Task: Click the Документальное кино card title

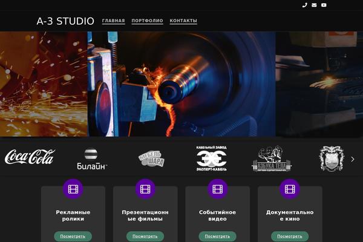Action: 290,215
